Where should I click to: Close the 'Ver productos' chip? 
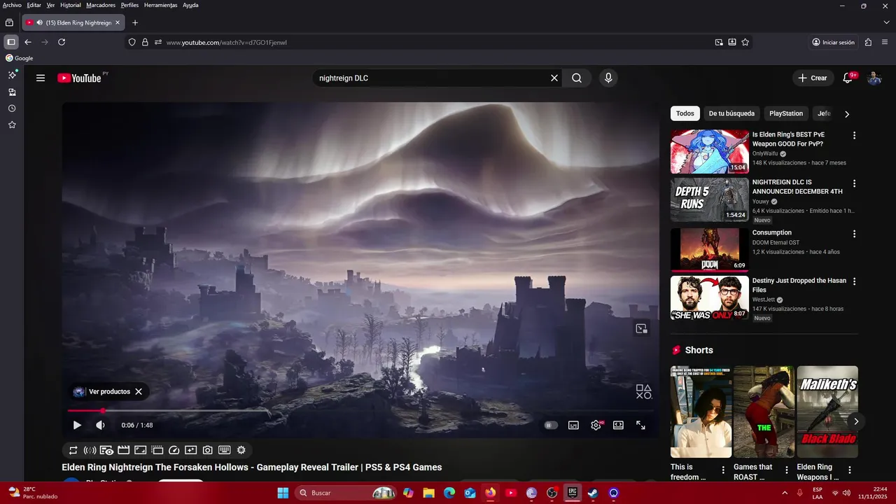point(139,392)
